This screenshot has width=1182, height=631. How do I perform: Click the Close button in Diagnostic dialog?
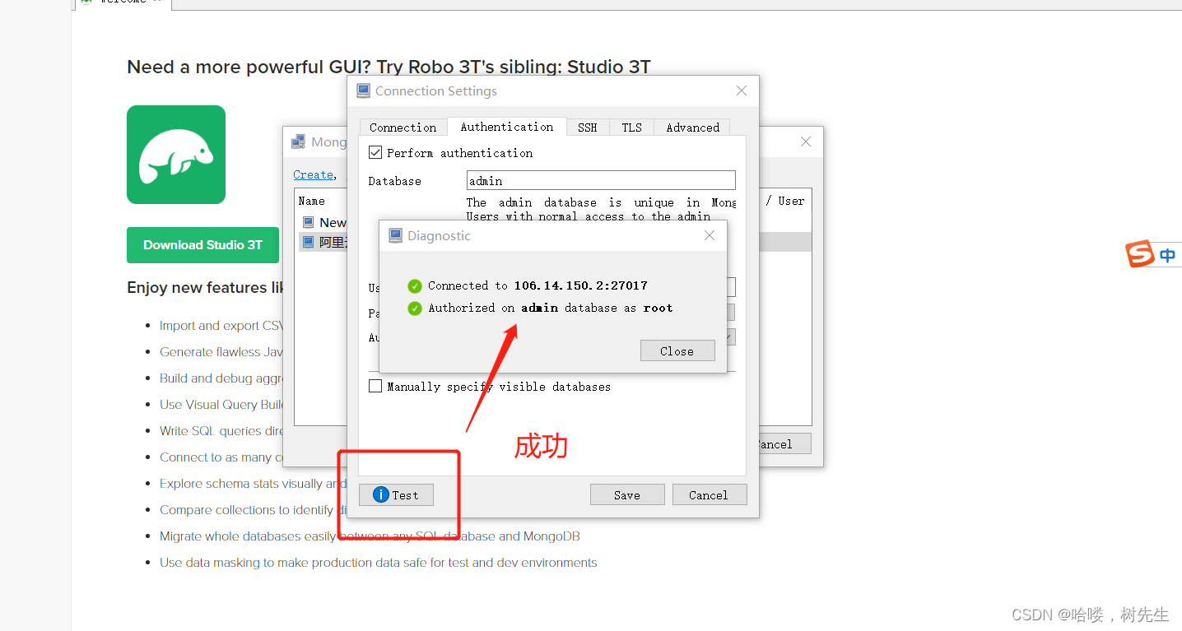click(x=677, y=350)
